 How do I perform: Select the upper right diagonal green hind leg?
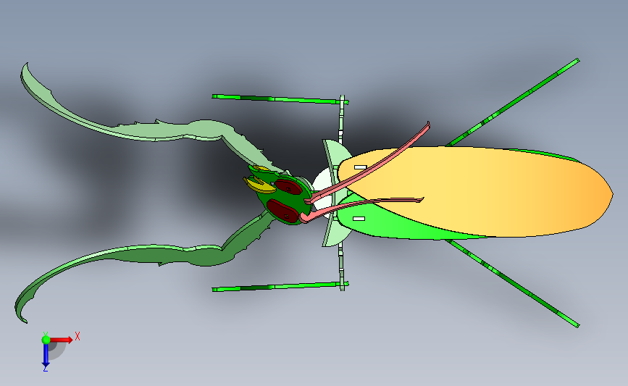click(x=513, y=103)
